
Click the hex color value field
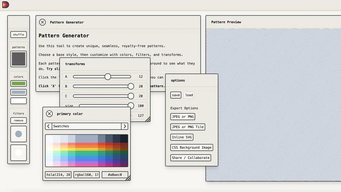(115, 174)
